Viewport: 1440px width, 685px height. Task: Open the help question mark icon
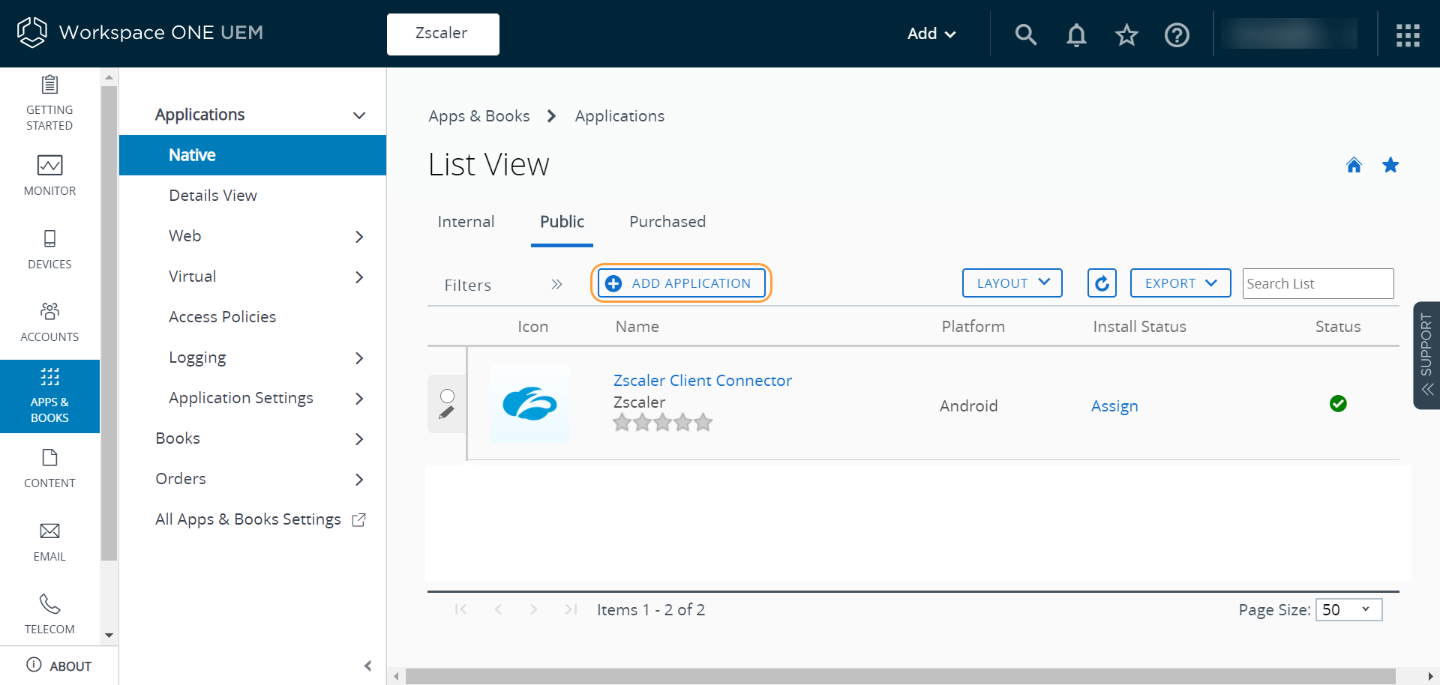point(1177,34)
